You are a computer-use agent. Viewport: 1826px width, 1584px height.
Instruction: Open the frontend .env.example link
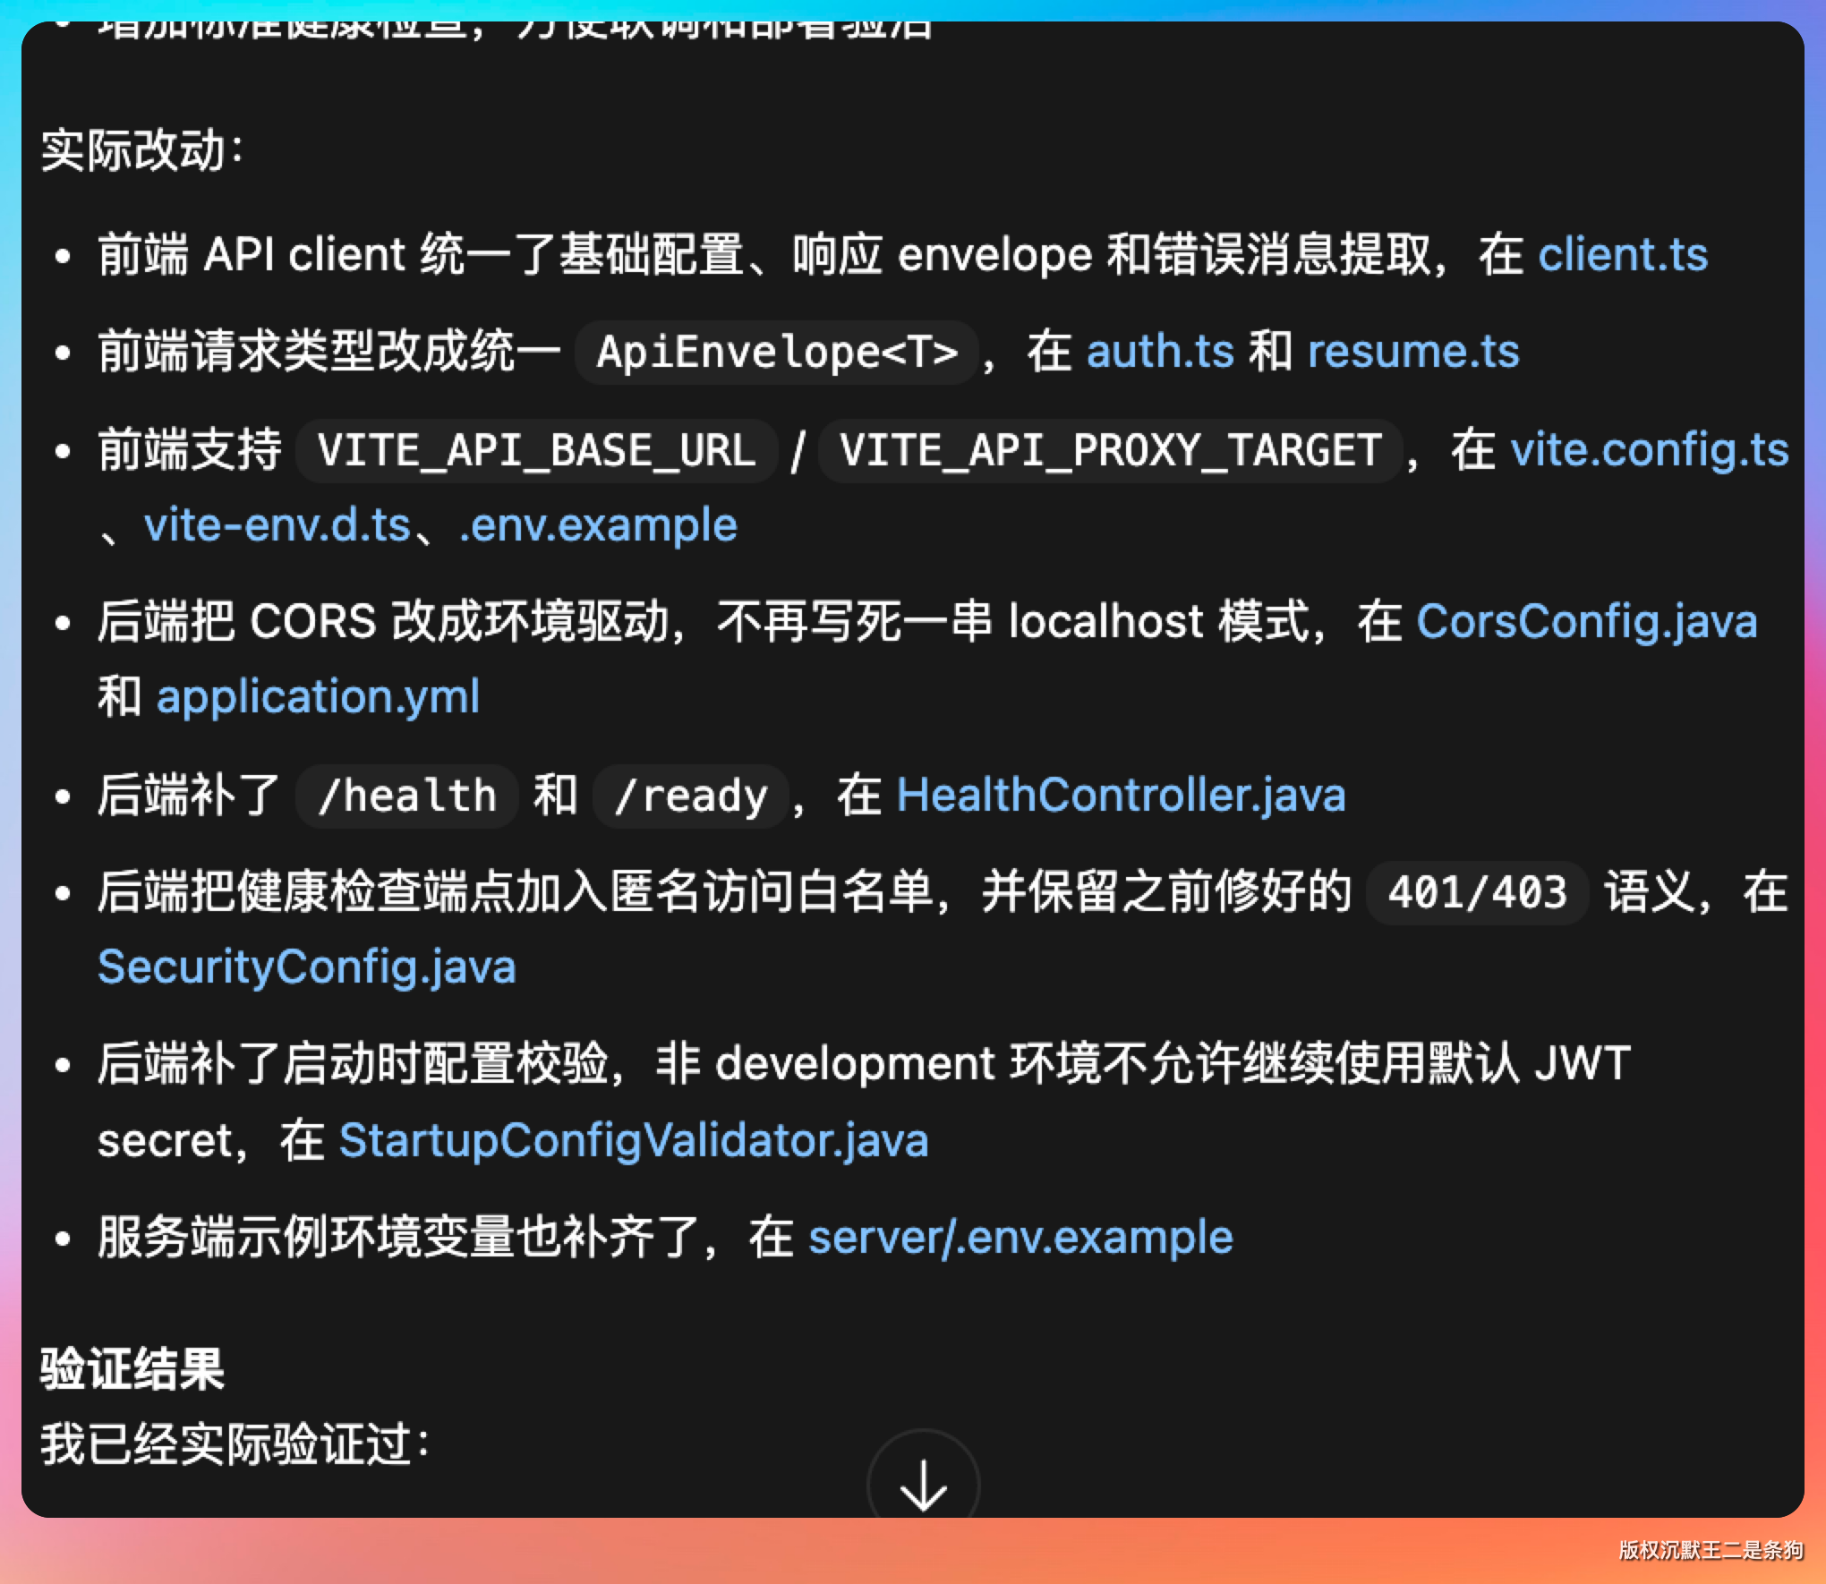598,525
